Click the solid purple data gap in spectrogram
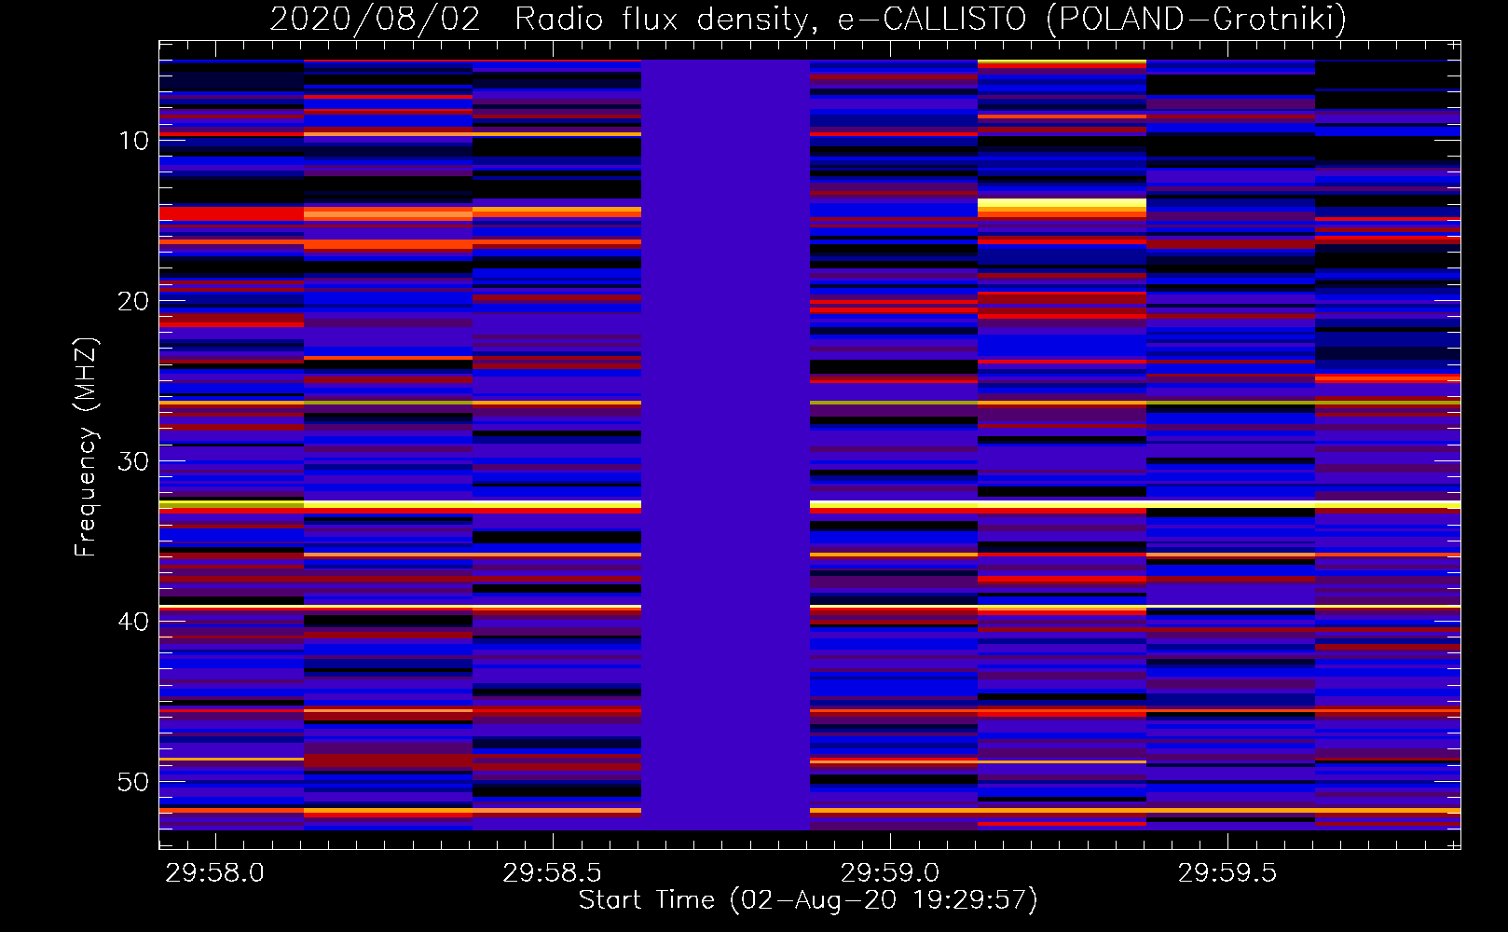 click(725, 445)
